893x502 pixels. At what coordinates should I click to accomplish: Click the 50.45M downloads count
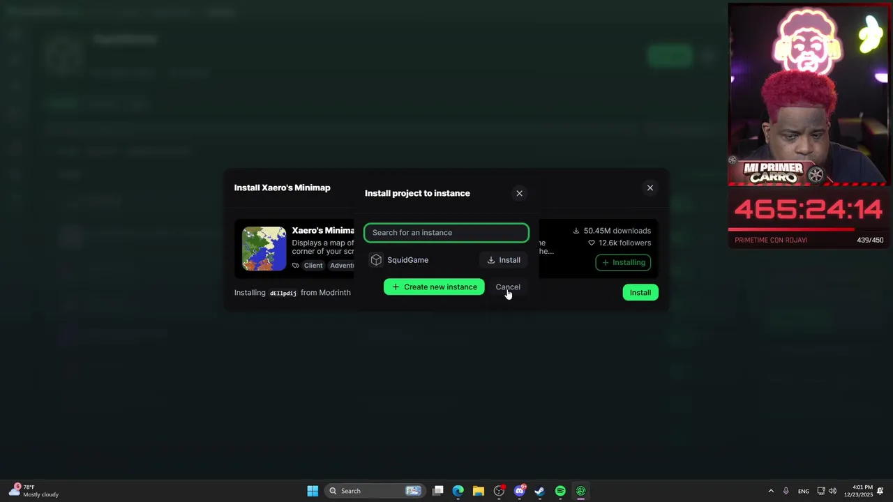click(x=617, y=230)
